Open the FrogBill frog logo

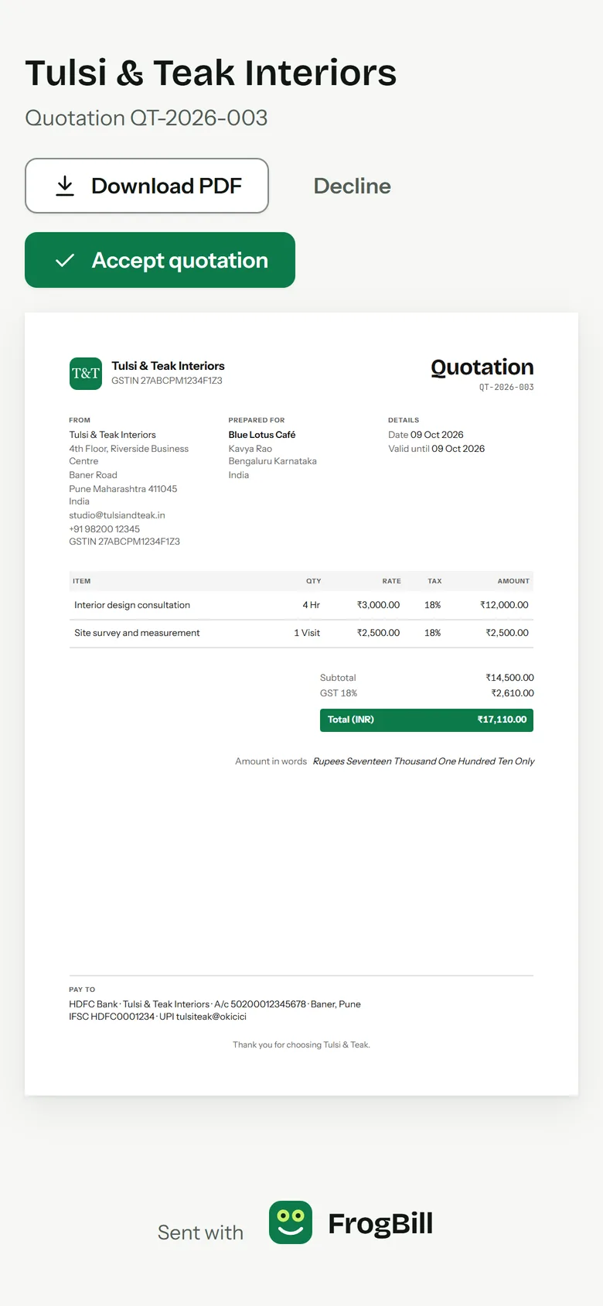pyautogui.click(x=291, y=1222)
